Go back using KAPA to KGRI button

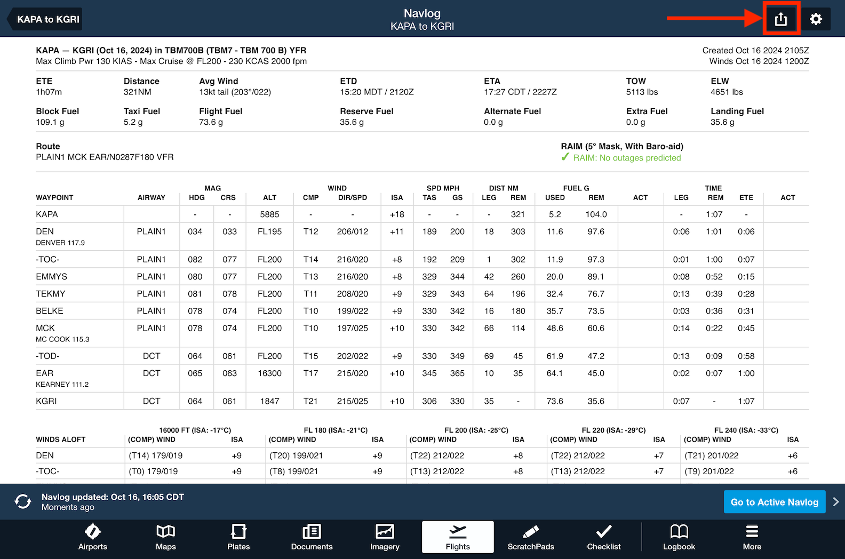[x=45, y=19]
